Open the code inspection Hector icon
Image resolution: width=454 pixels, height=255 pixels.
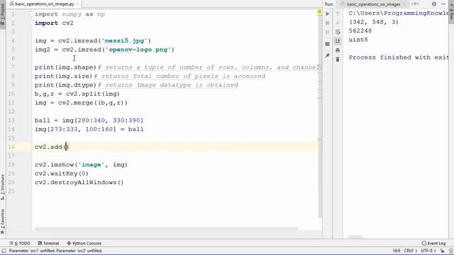(x=451, y=251)
